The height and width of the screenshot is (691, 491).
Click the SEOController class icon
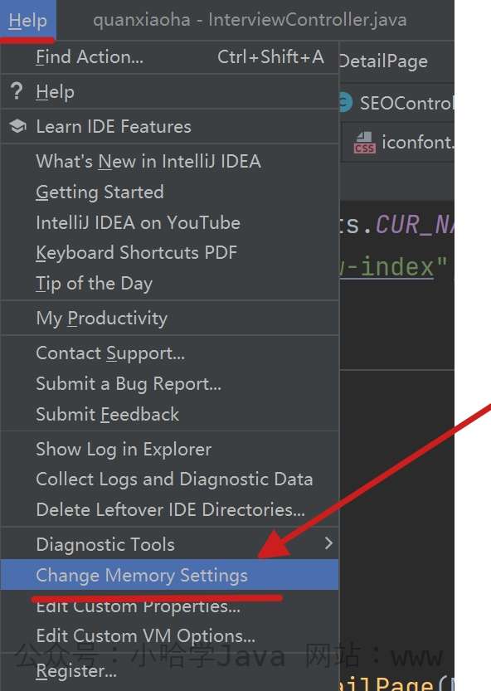[x=346, y=103]
